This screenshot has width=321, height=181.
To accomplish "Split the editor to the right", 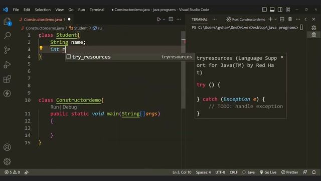I will coord(171,19).
